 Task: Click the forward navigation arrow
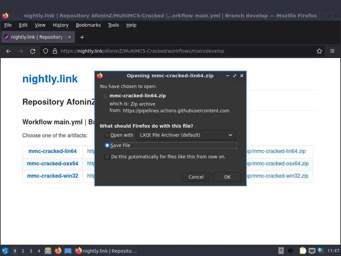pos(21,51)
